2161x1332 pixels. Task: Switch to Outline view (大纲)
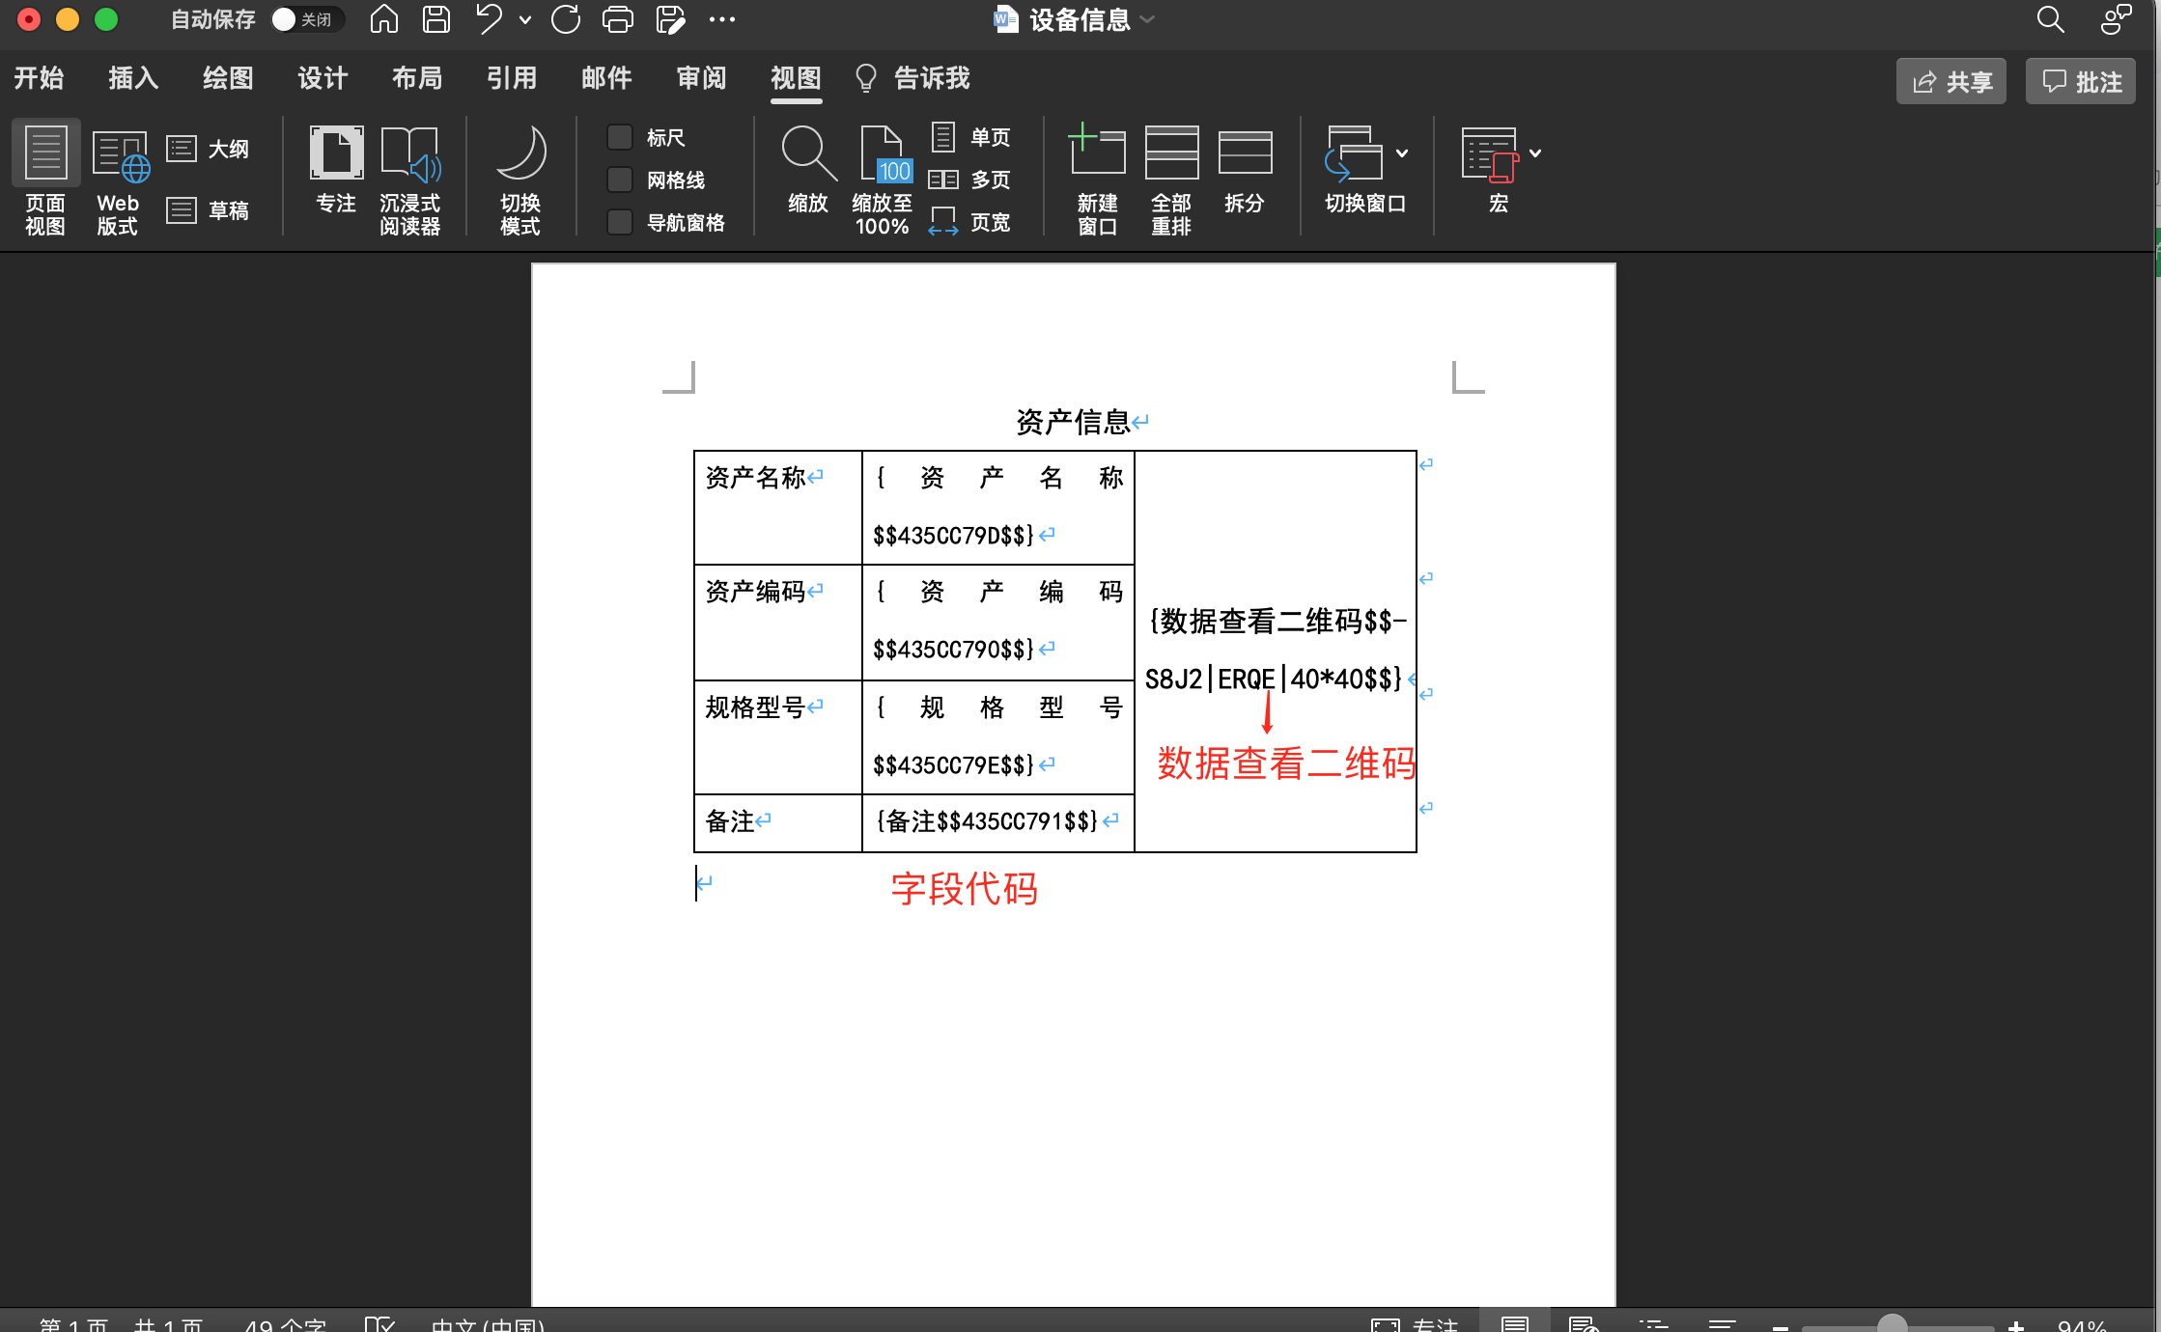click(x=208, y=149)
